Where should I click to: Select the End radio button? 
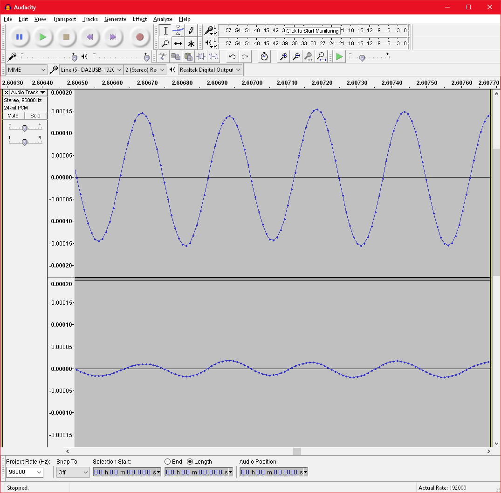(167, 462)
